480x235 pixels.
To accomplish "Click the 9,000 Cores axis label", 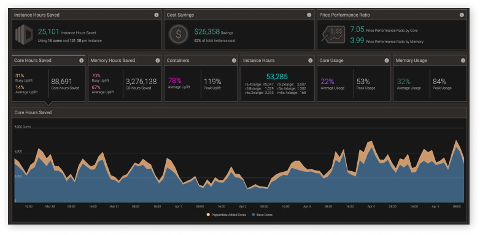I will click(x=23, y=126).
